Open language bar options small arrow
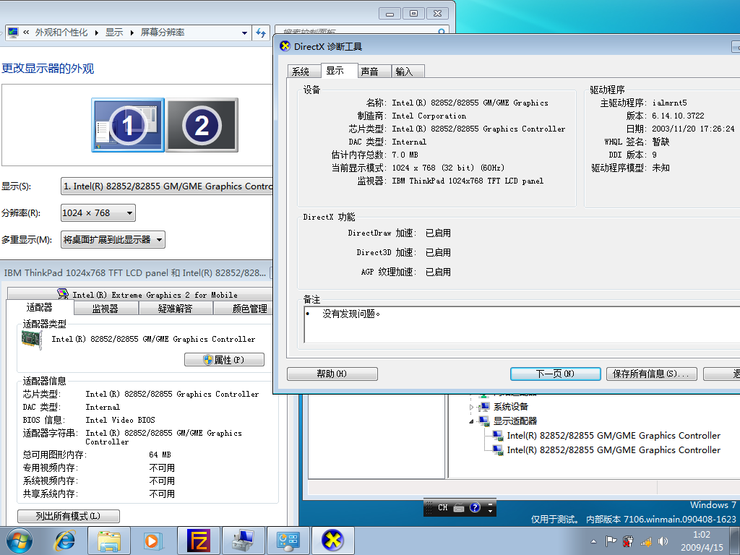This screenshot has width=740, height=555. tap(491, 511)
